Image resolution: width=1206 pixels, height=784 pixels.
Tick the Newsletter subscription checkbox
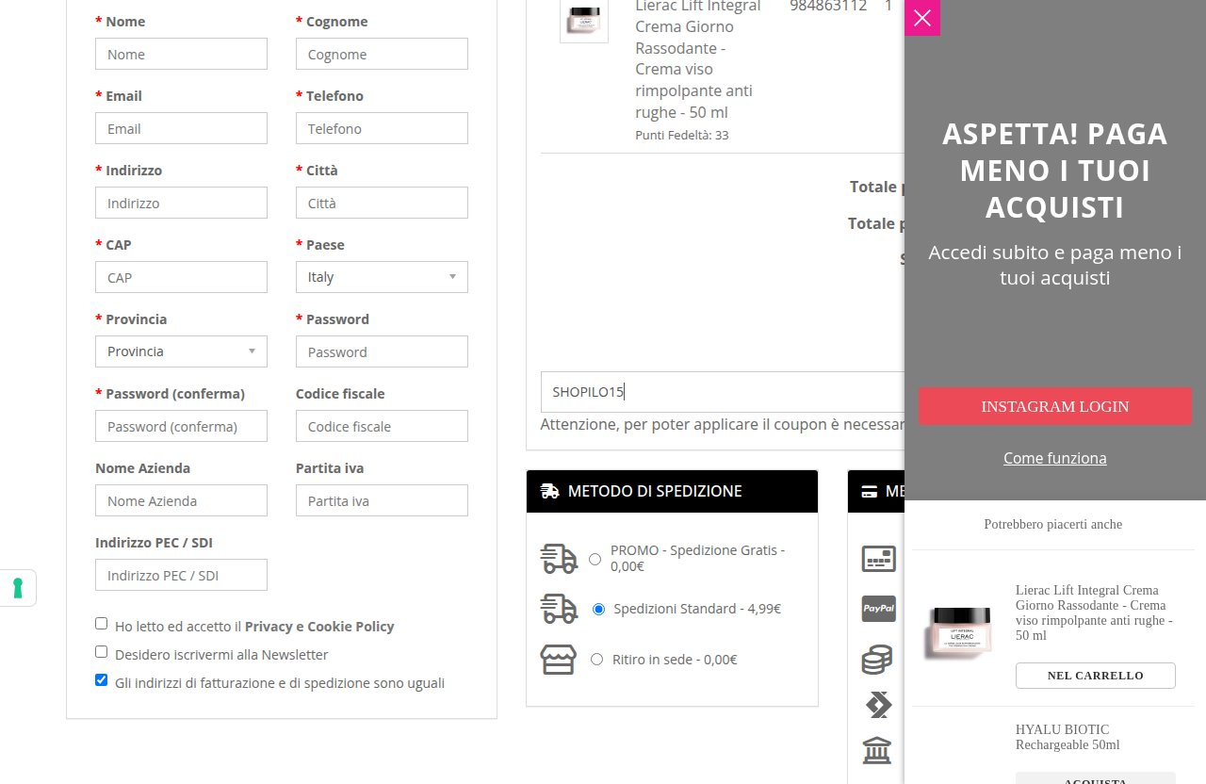coord(102,651)
